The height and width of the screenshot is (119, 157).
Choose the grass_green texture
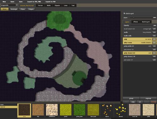(79, 110)
